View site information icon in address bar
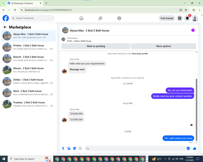 (x=22, y=10)
